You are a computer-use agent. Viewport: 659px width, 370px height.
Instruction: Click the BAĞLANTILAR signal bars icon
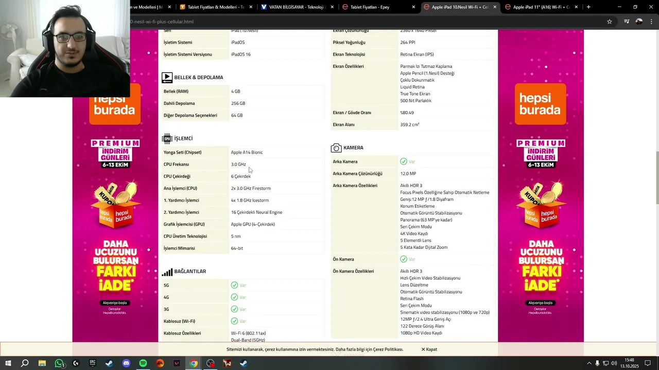click(x=167, y=272)
